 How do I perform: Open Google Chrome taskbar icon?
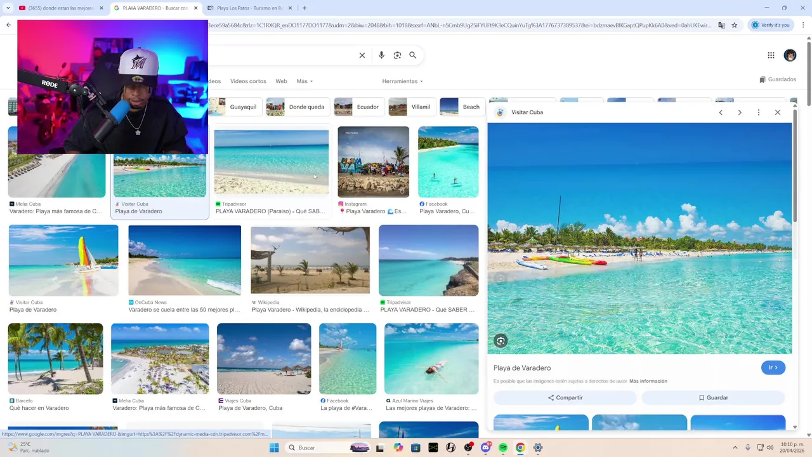520,447
